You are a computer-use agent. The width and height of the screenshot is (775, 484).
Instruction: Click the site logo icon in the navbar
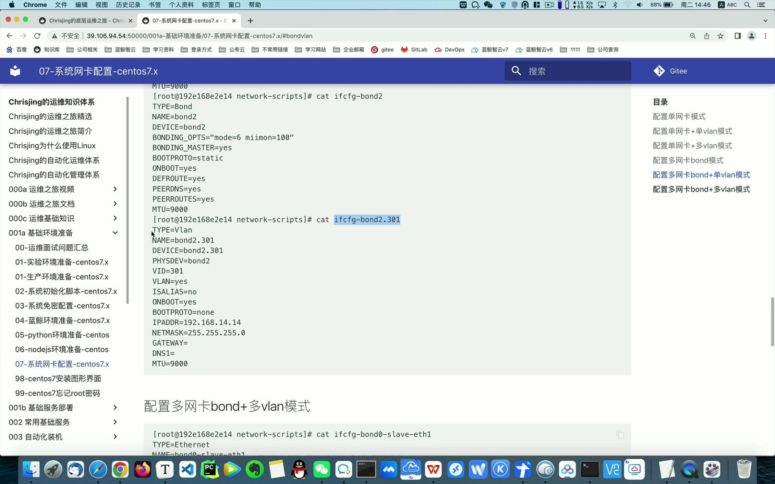[x=15, y=71]
